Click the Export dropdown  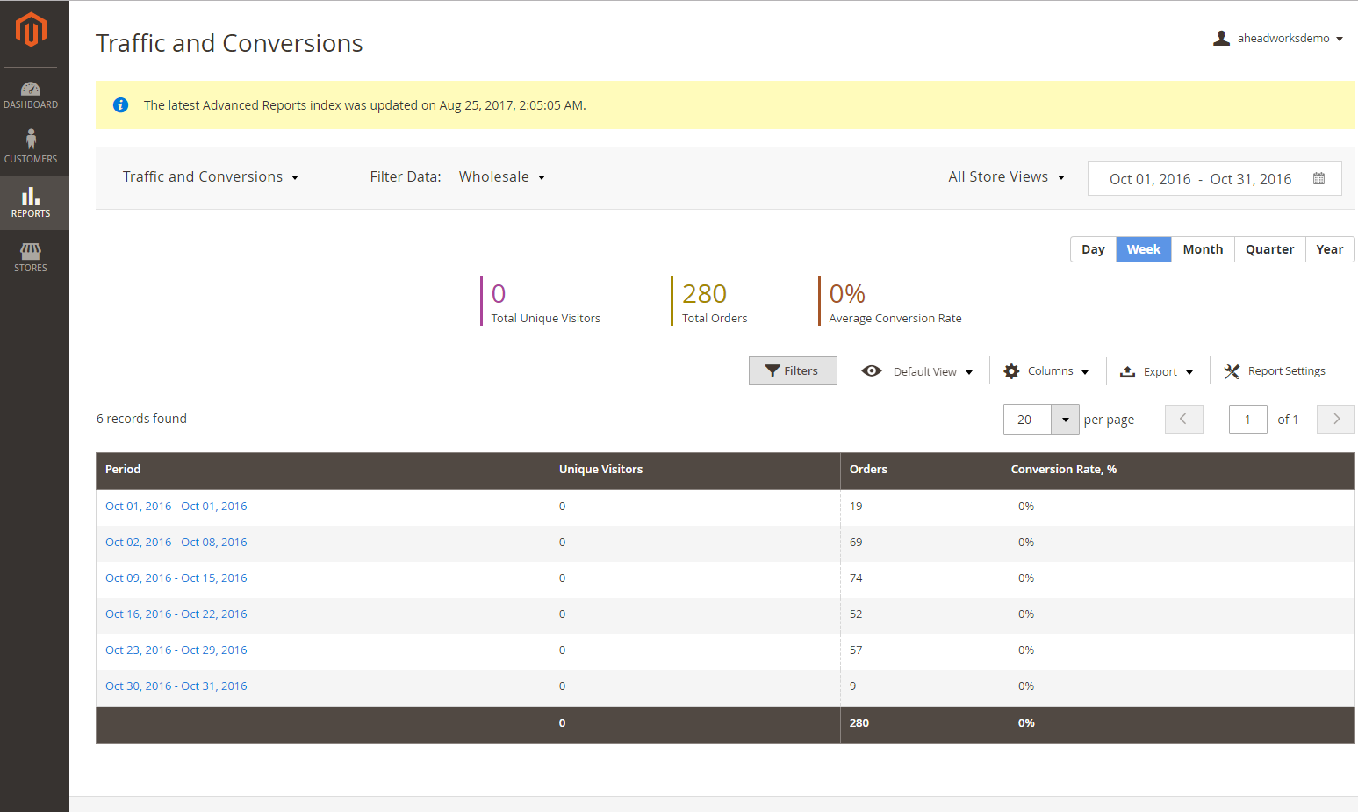point(1157,371)
